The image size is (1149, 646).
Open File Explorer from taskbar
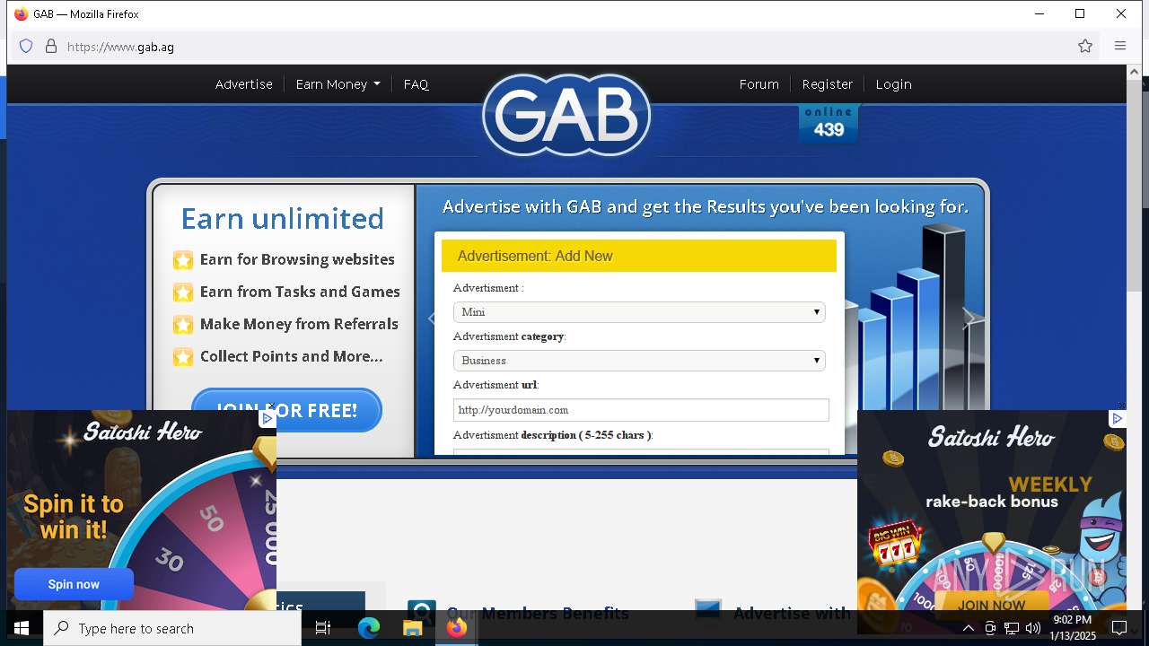click(412, 628)
